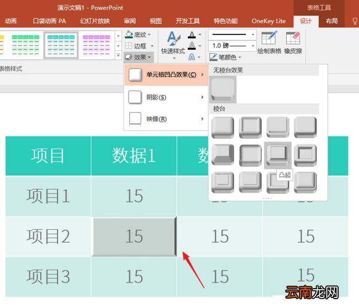The height and width of the screenshot is (308, 359).
Task: Pick second bevel preset in third row
Action: click(250, 182)
